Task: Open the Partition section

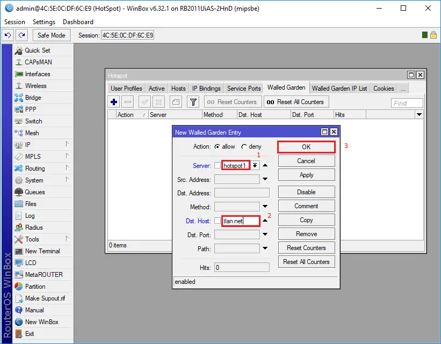Action: click(35, 287)
